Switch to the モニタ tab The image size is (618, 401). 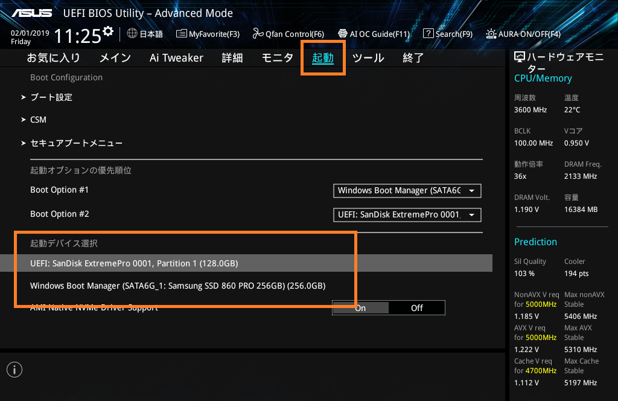pos(277,58)
